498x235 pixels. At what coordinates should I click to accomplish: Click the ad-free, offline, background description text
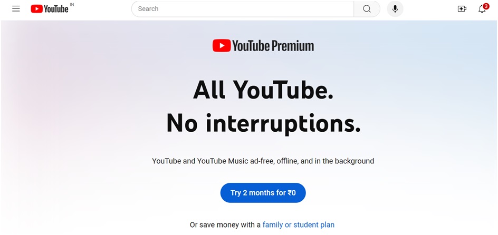point(263,161)
